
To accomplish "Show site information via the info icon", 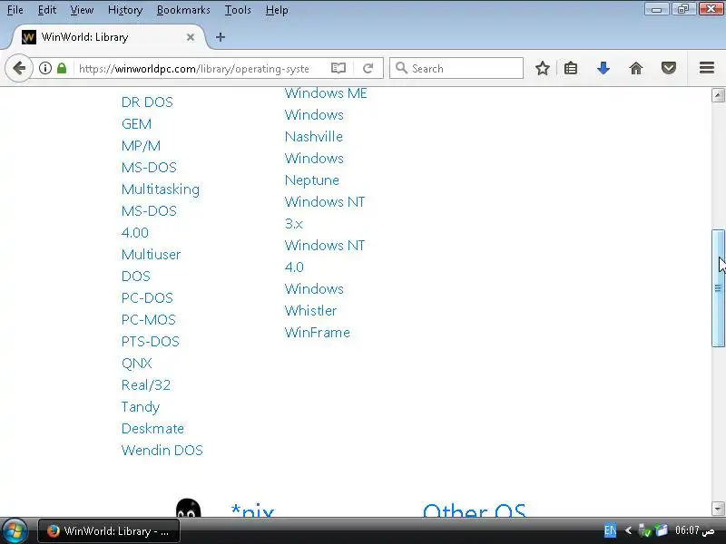I will pyautogui.click(x=44, y=69).
